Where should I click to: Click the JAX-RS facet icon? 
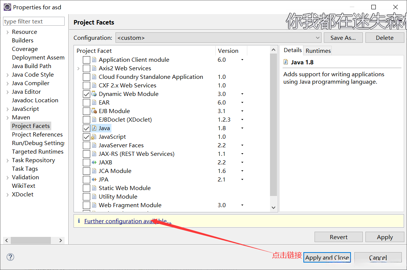94,154
